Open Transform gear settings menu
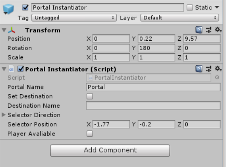Screen dimensions: 226x167 pyautogui.click(x=218, y=30)
